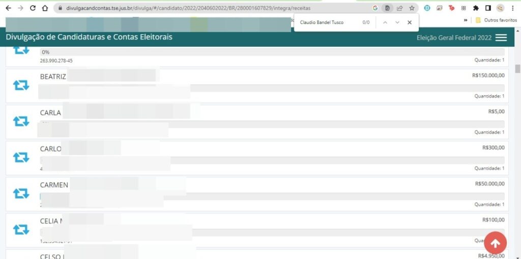Viewport: 521px width, 259px height.
Task: Open the hamburger menu beside Eleição Geral Federal
Action: click(501, 38)
